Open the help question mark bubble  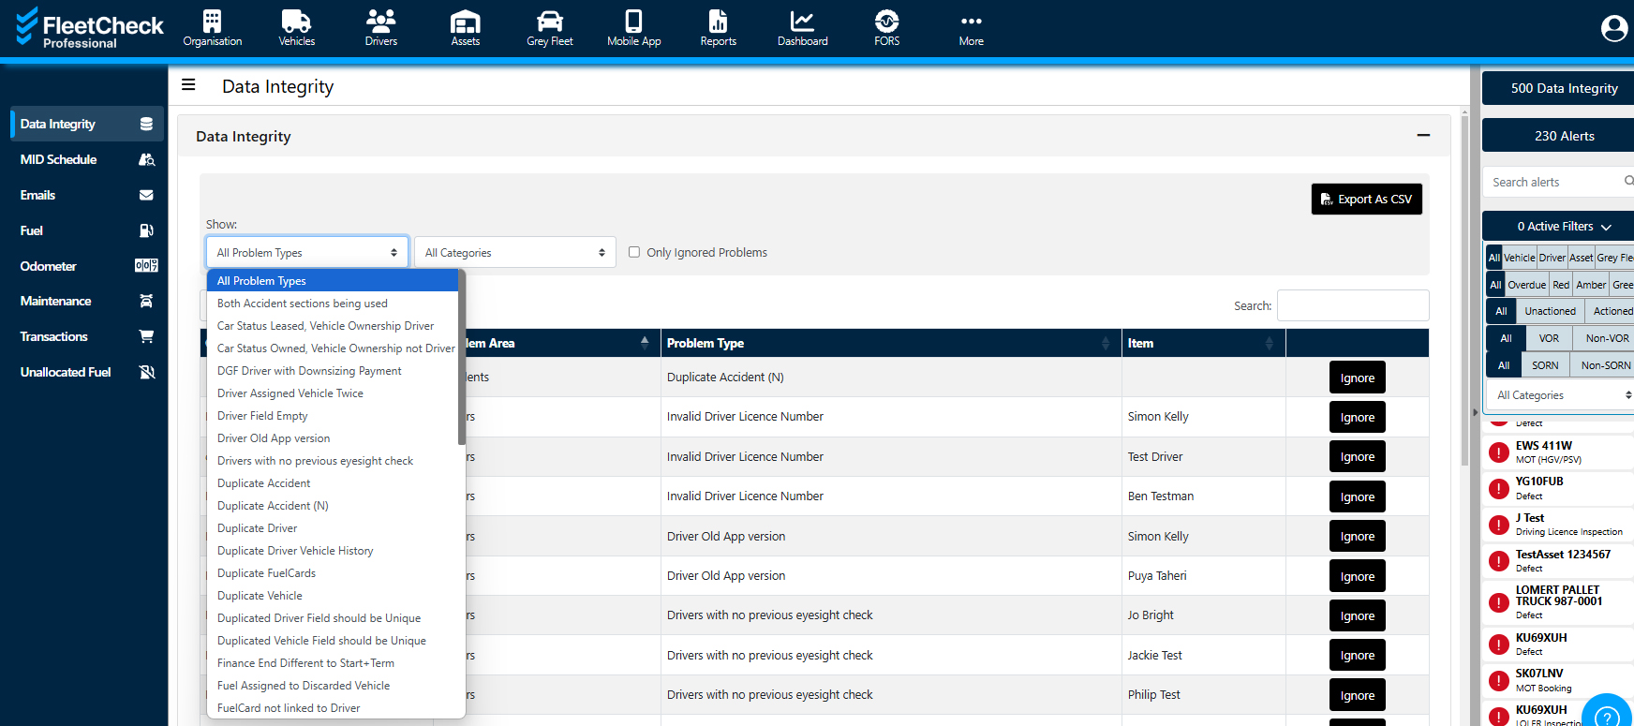(x=1606, y=716)
